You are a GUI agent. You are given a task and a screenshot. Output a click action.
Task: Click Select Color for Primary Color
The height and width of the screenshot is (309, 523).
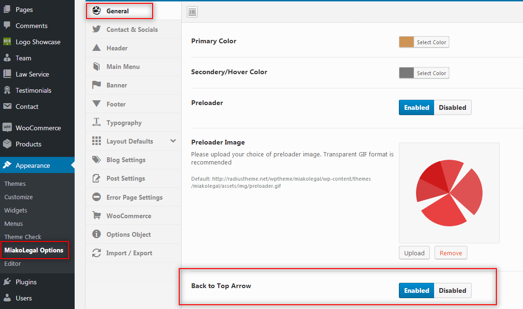(431, 42)
